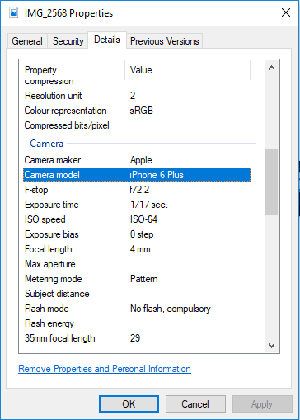
Task: Click the sRGB value
Action: (x=141, y=111)
